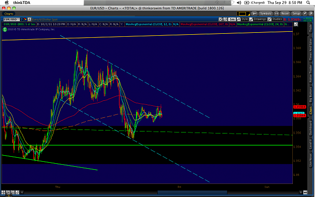Click the Spotlight search icon

click(308, 3)
